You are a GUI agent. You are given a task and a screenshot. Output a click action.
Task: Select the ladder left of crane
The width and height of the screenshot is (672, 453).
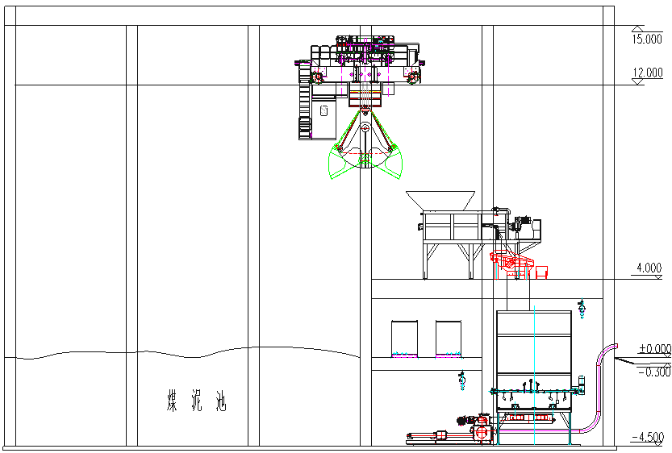305,109
